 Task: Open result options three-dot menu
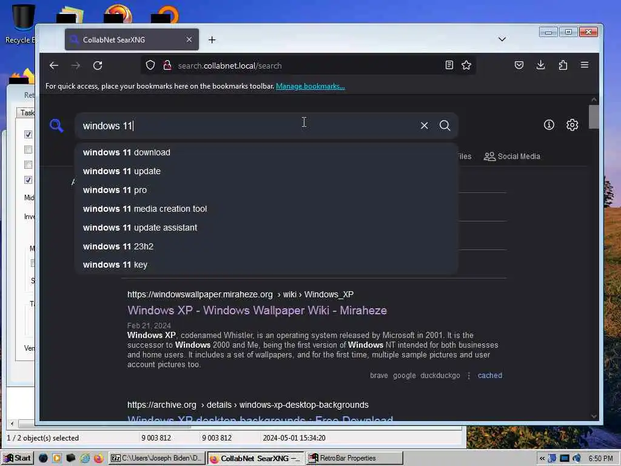[469, 375]
